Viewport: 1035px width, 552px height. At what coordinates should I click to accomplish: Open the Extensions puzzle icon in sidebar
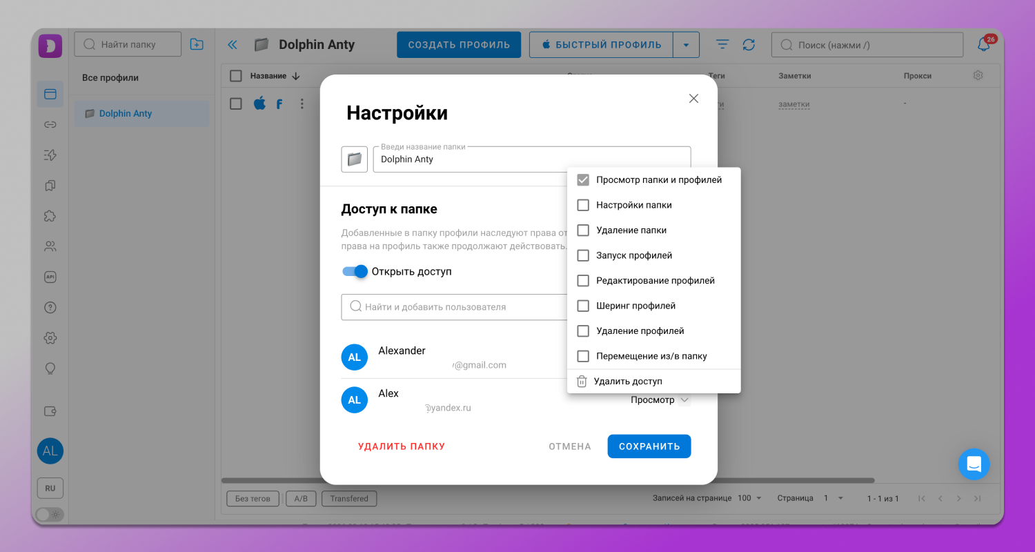50,215
